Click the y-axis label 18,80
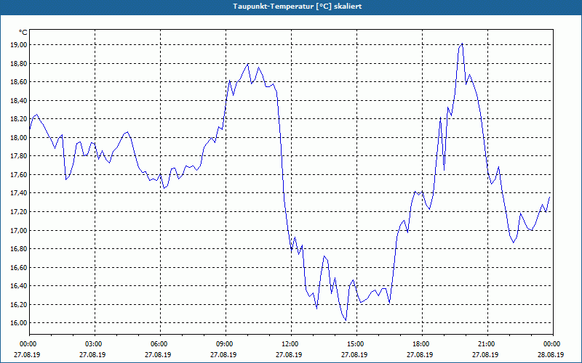 click(x=20, y=63)
